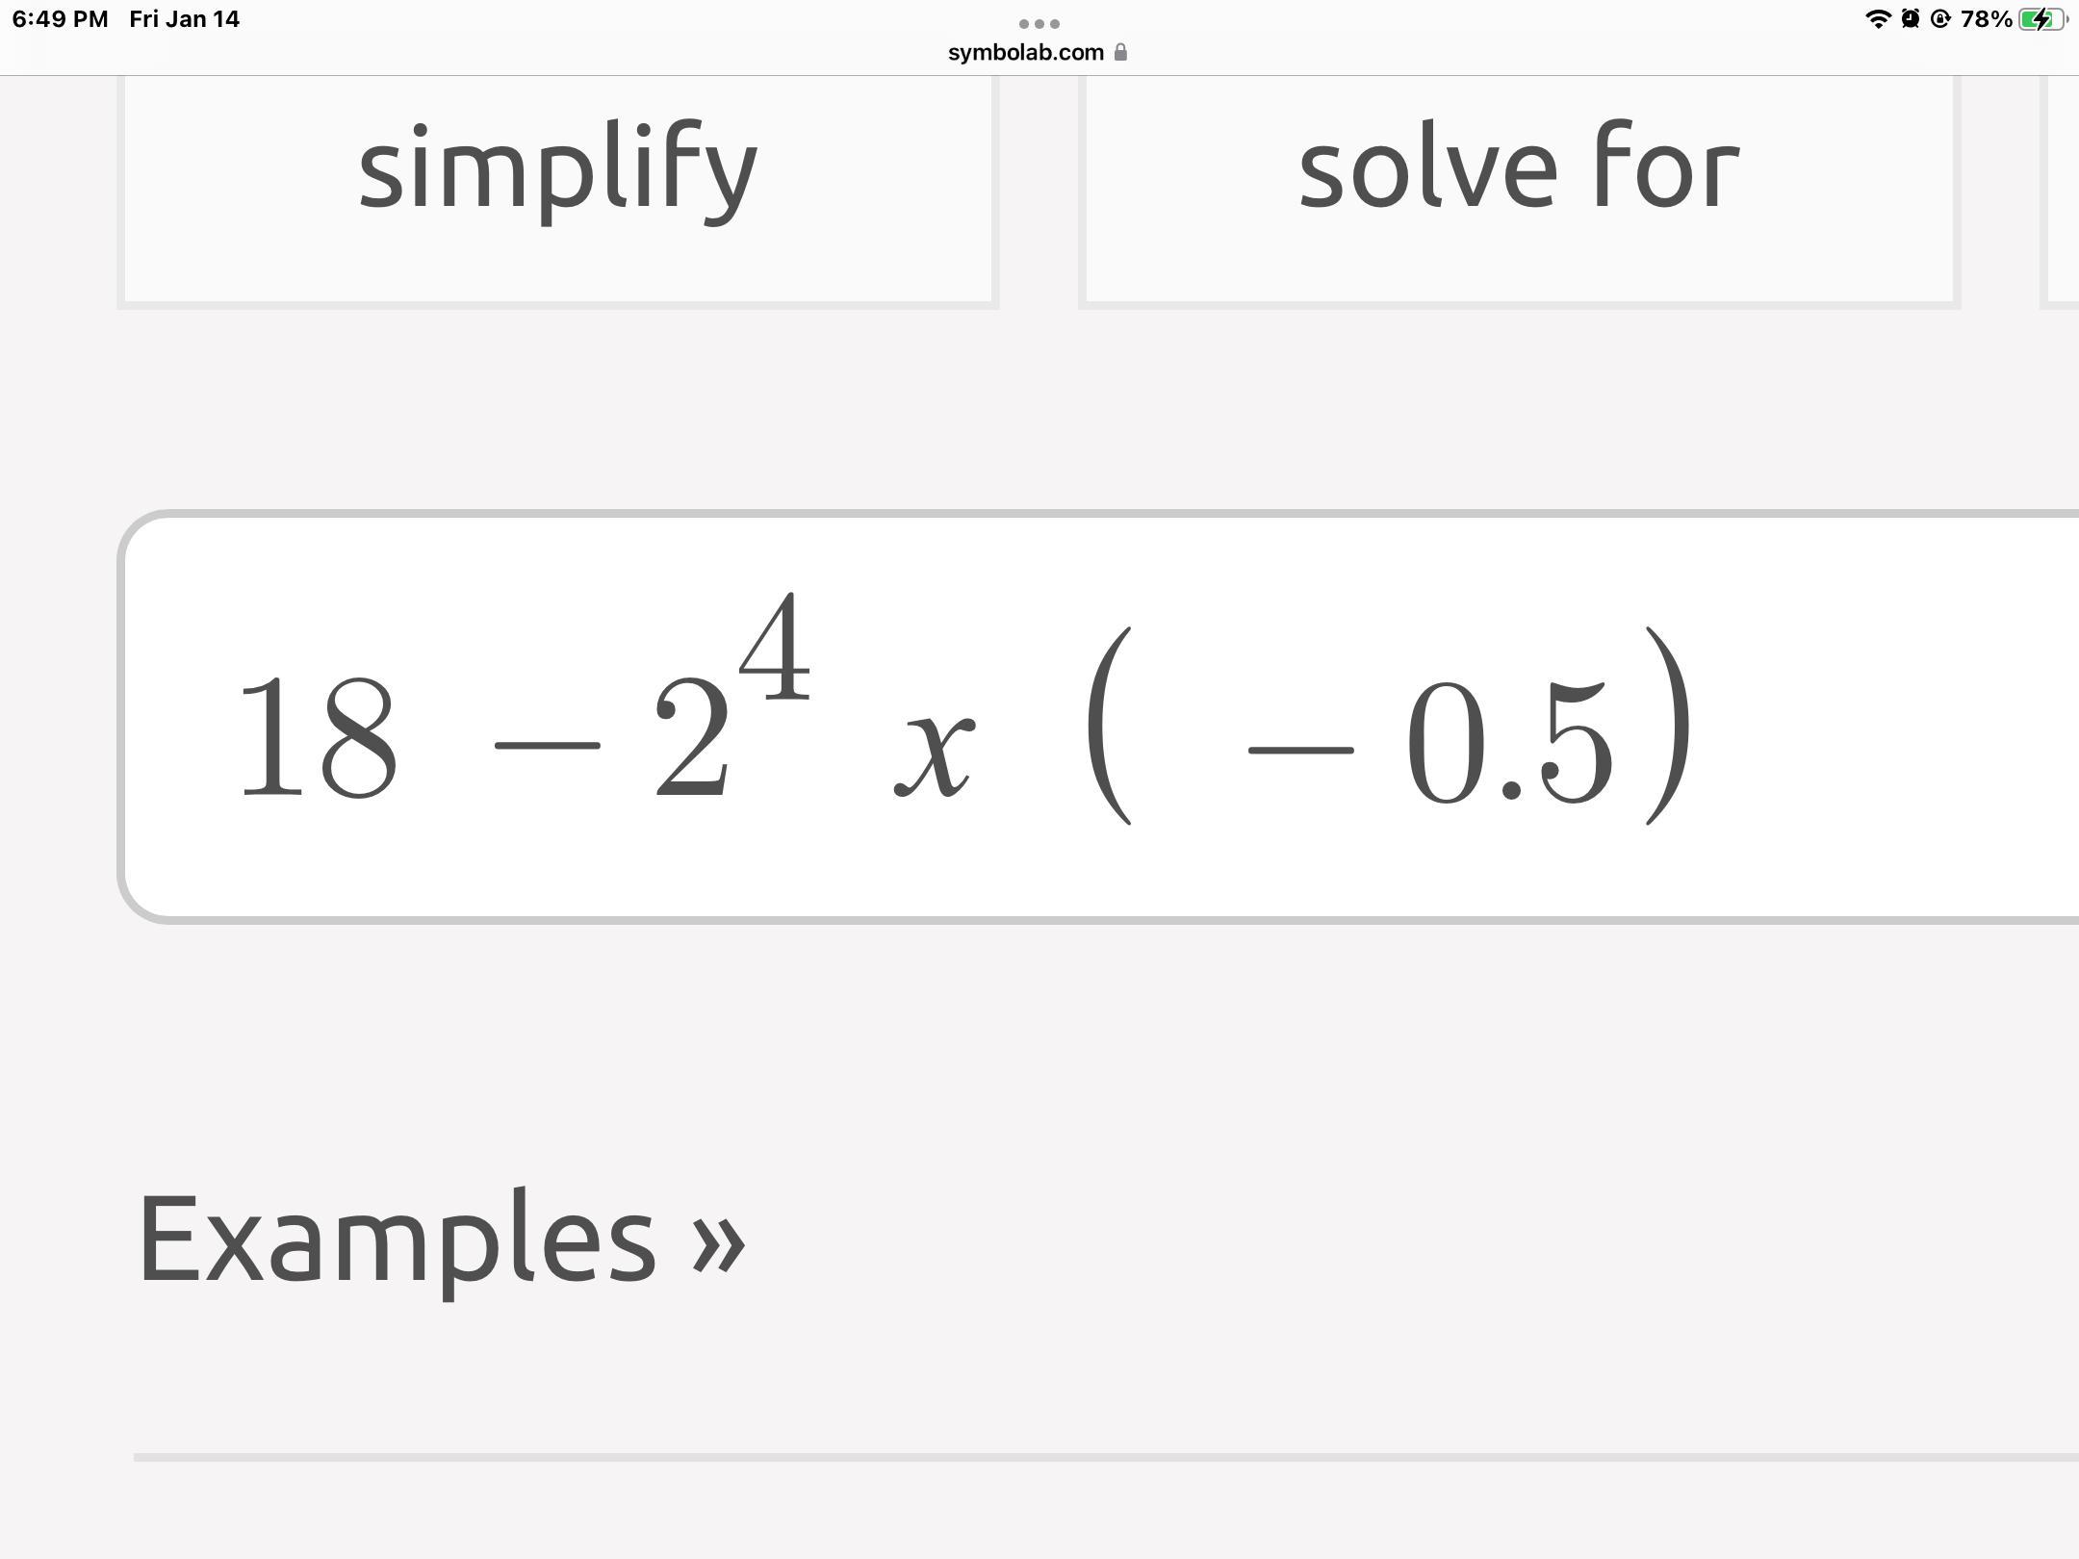
Task: Click the padlock icon beside symbolab.com
Action: [1120, 53]
